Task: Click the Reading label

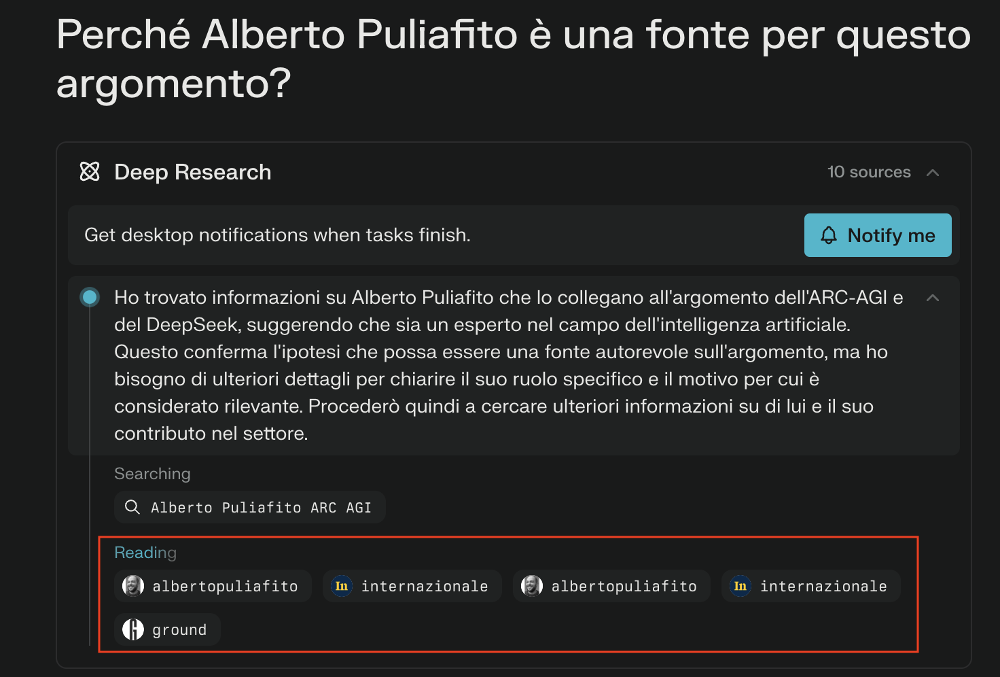Action: [x=145, y=553]
